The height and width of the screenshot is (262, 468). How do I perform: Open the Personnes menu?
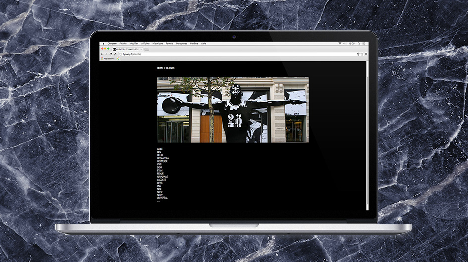pyautogui.click(x=181, y=43)
